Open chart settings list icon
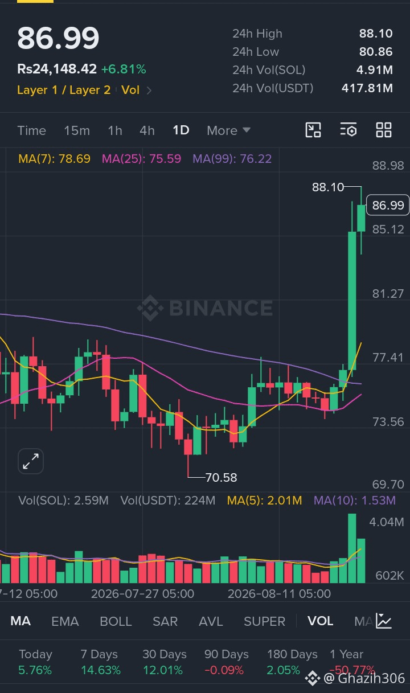Image resolution: width=410 pixels, height=693 pixels. tap(348, 130)
